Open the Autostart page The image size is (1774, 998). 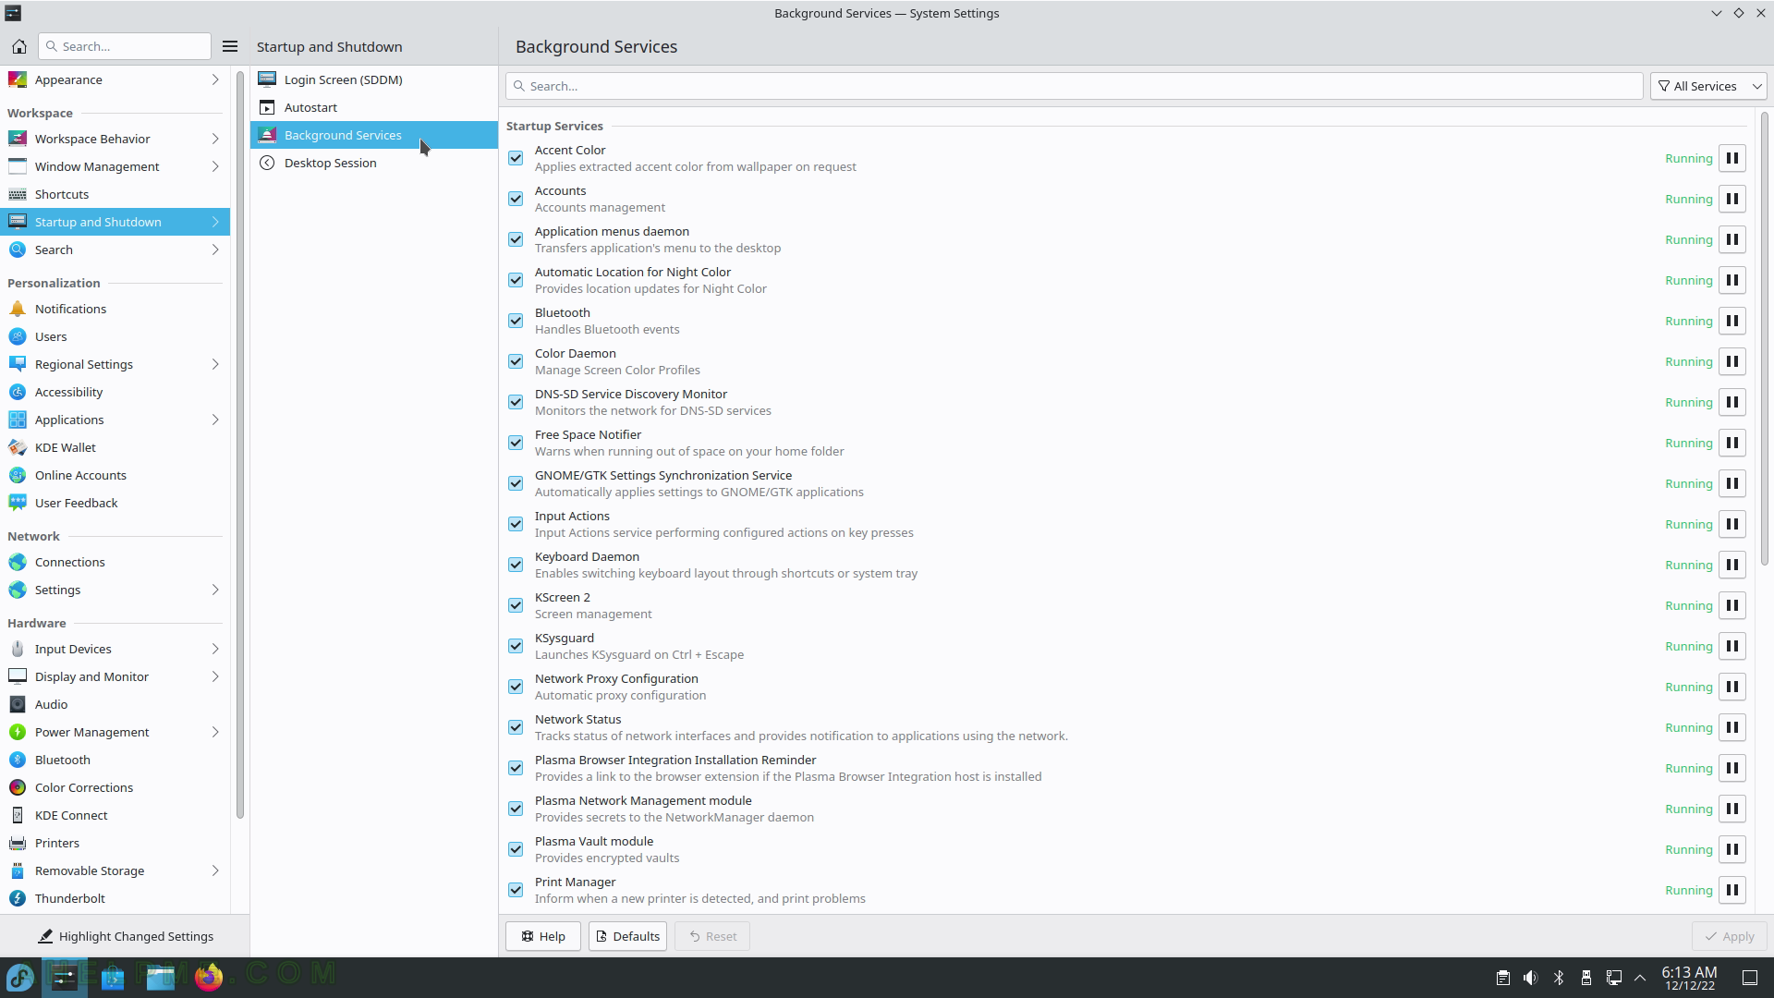tap(373, 107)
